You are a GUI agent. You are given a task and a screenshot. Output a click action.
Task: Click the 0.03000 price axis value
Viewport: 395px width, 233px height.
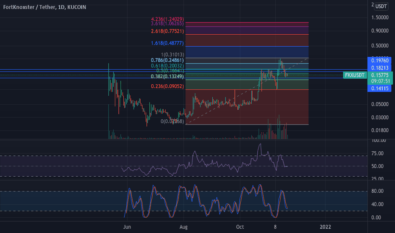pos(380,117)
